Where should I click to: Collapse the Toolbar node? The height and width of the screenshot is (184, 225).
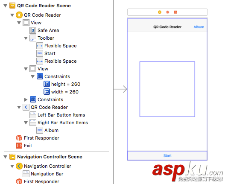[x=26, y=38]
